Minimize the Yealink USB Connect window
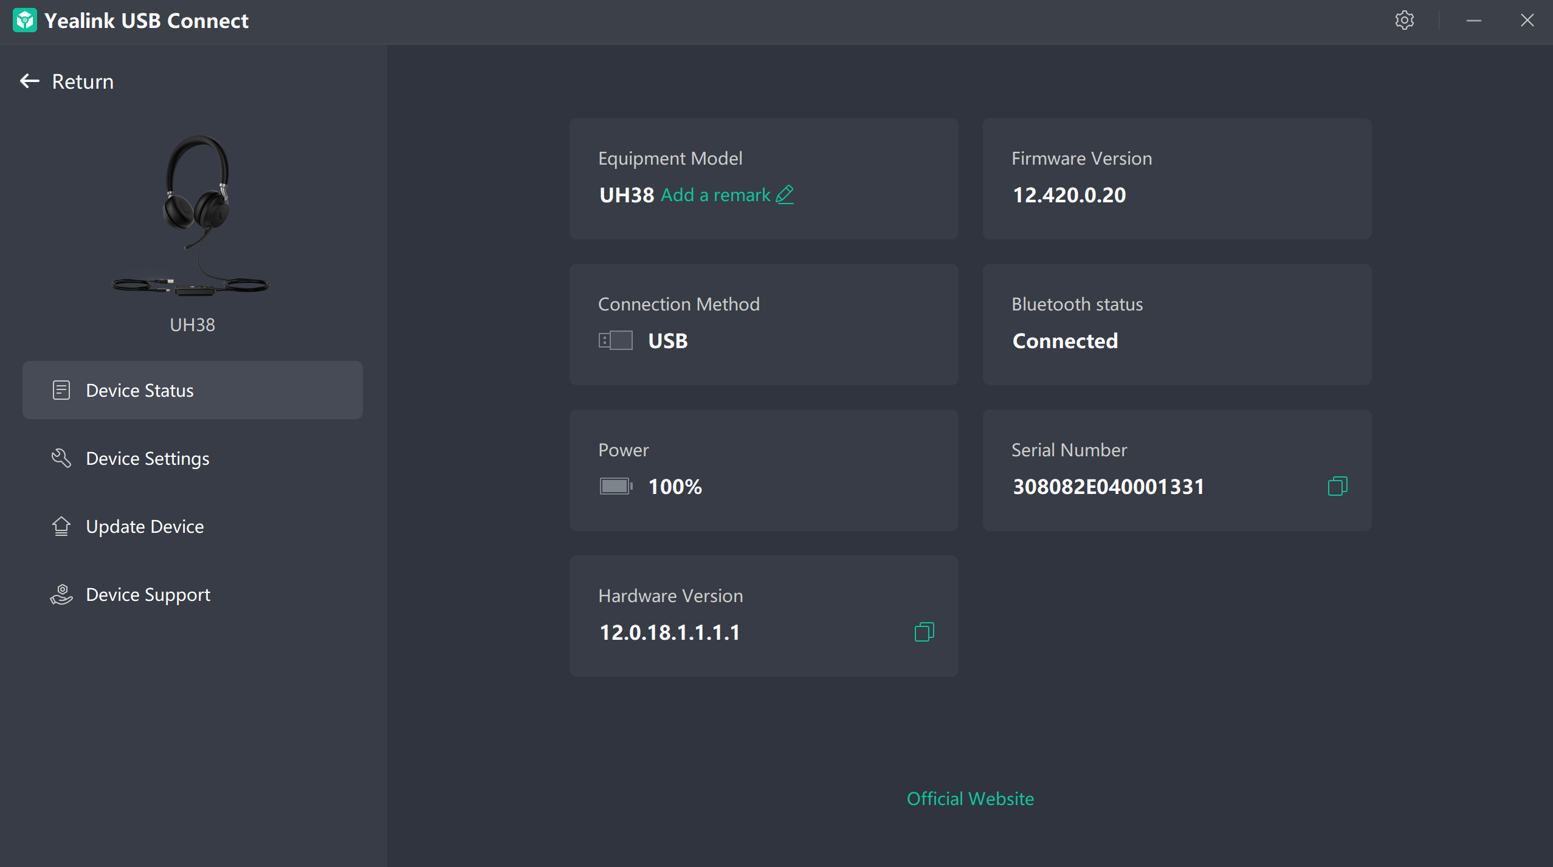1553x867 pixels. pos(1473,21)
